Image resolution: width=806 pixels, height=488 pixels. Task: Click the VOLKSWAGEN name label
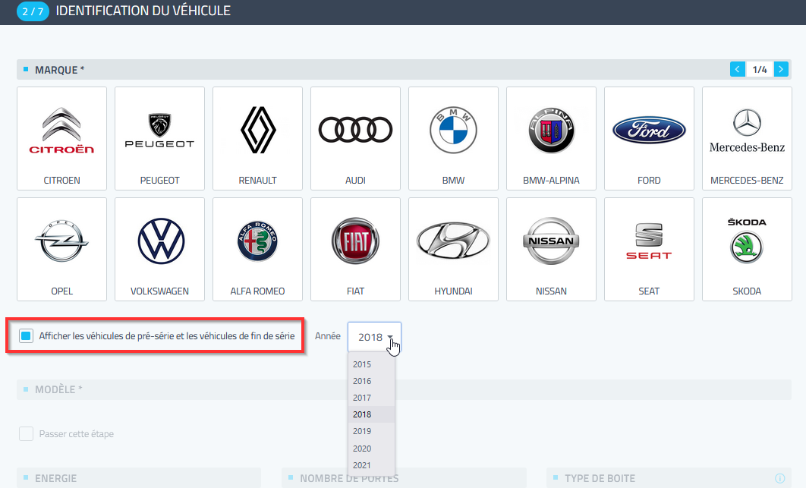[160, 291]
